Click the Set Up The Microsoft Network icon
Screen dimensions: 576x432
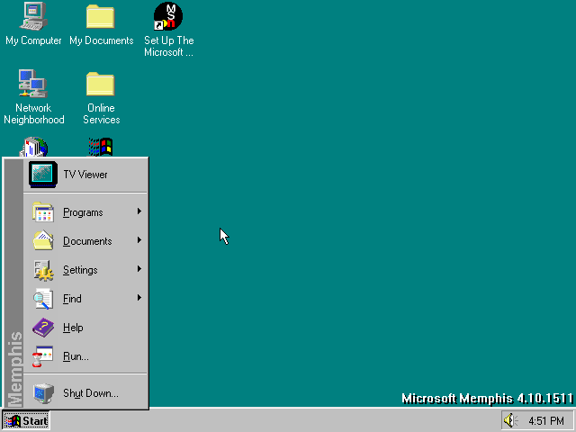click(168, 16)
